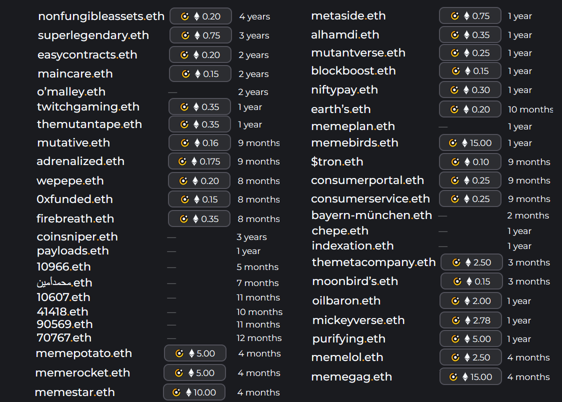Open 90569.eth domain
562x402 pixels.
[64, 324]
